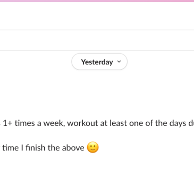Click the slightly smiling face emoji

click(x=93, y=147)
